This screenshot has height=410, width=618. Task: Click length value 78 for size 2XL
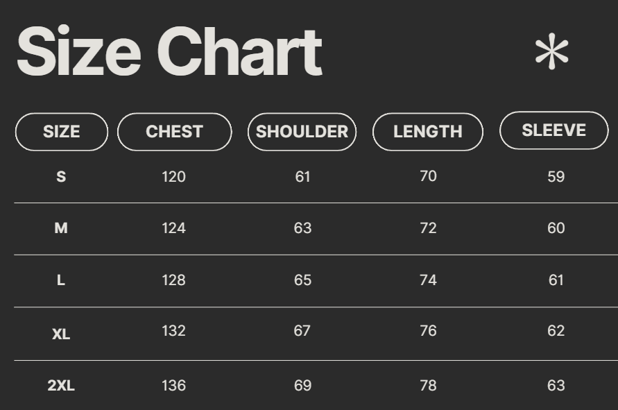point(428,386)
